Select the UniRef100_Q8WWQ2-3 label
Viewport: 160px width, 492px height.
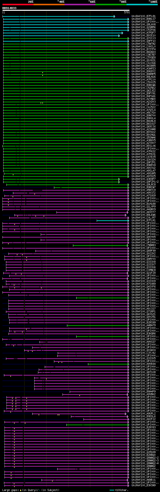tap(145, 461)
